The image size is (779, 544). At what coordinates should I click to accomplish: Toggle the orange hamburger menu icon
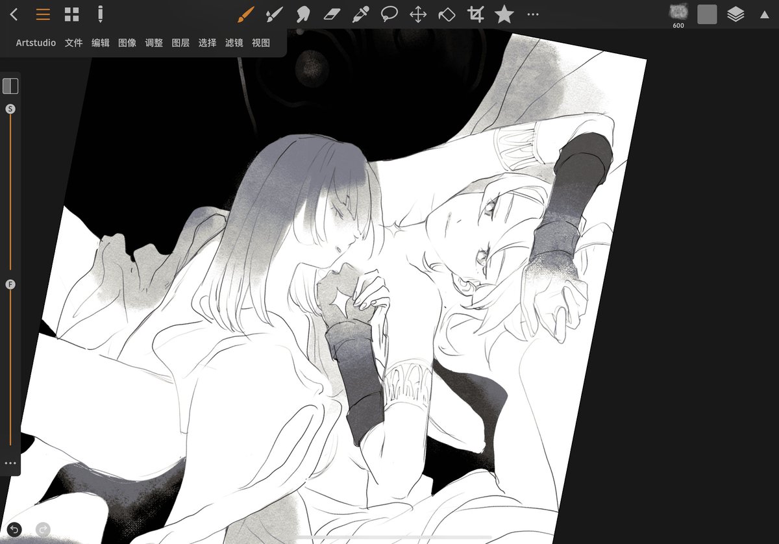click(x=43, y=14)
